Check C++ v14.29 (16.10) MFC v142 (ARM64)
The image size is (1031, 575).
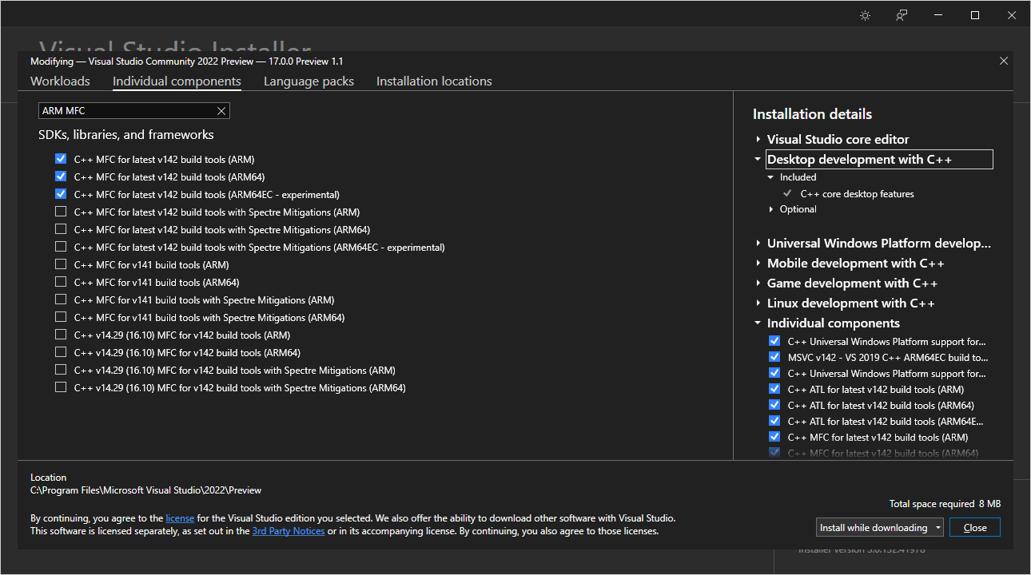tap(61, 353)
